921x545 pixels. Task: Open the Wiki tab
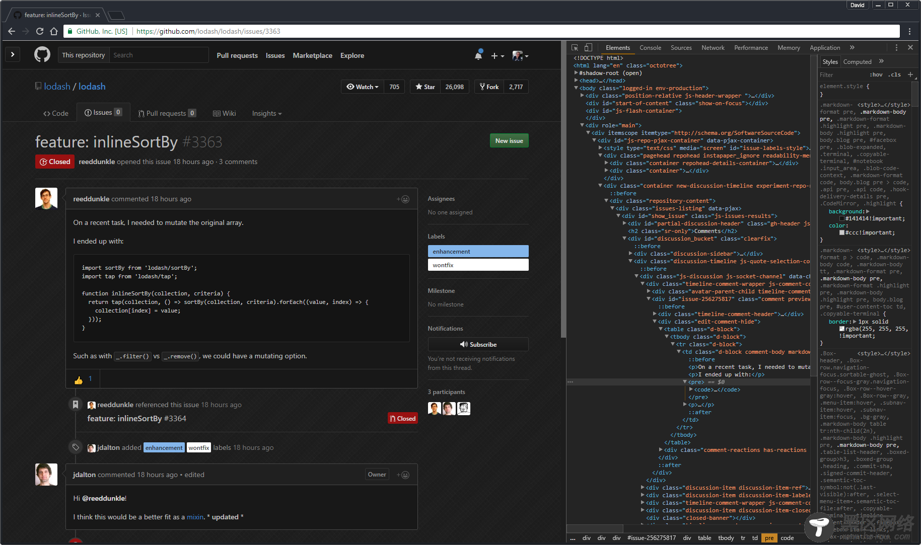point(225,113)
